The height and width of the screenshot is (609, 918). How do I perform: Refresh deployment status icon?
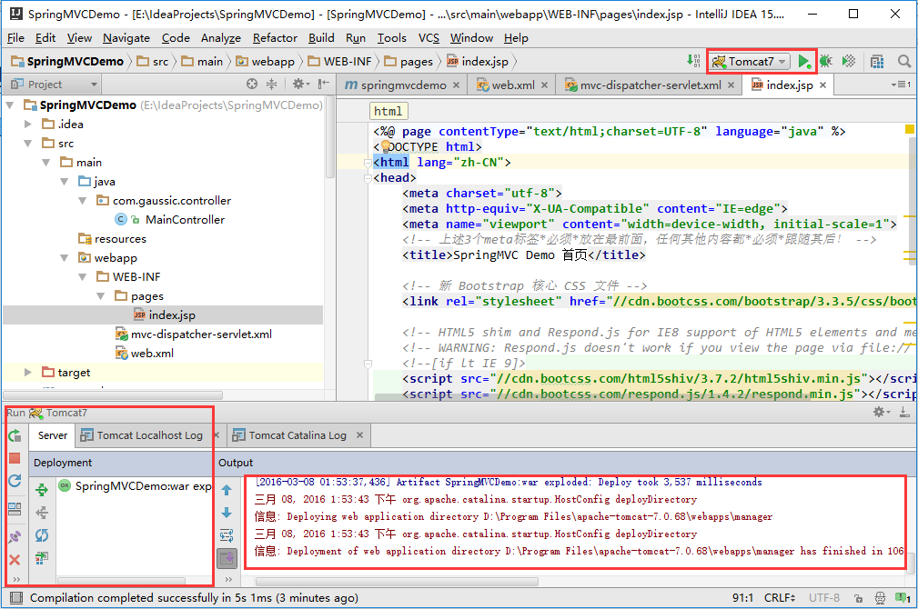click(x=42, y=535)
